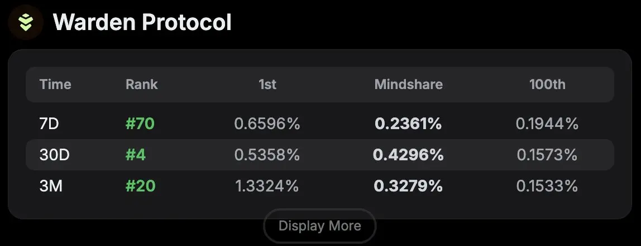Click the 1.3324% first place value

(x=267, y=186)
